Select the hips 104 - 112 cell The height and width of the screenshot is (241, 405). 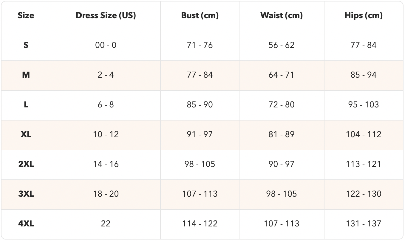click(363, 134)
